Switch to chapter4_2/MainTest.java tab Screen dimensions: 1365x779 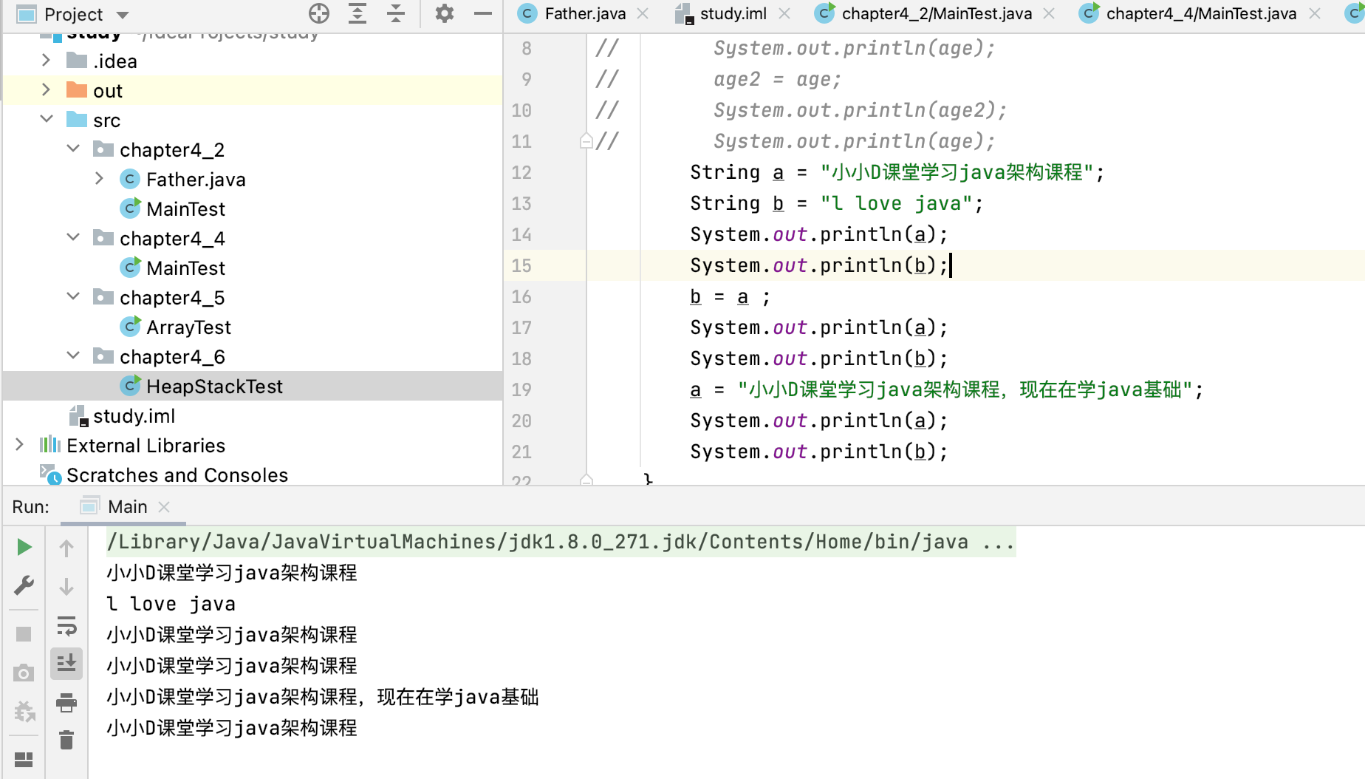tap(937, 14)
